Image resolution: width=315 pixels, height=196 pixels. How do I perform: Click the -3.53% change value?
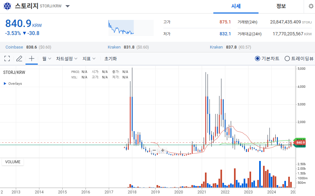[x=13, y=33]
